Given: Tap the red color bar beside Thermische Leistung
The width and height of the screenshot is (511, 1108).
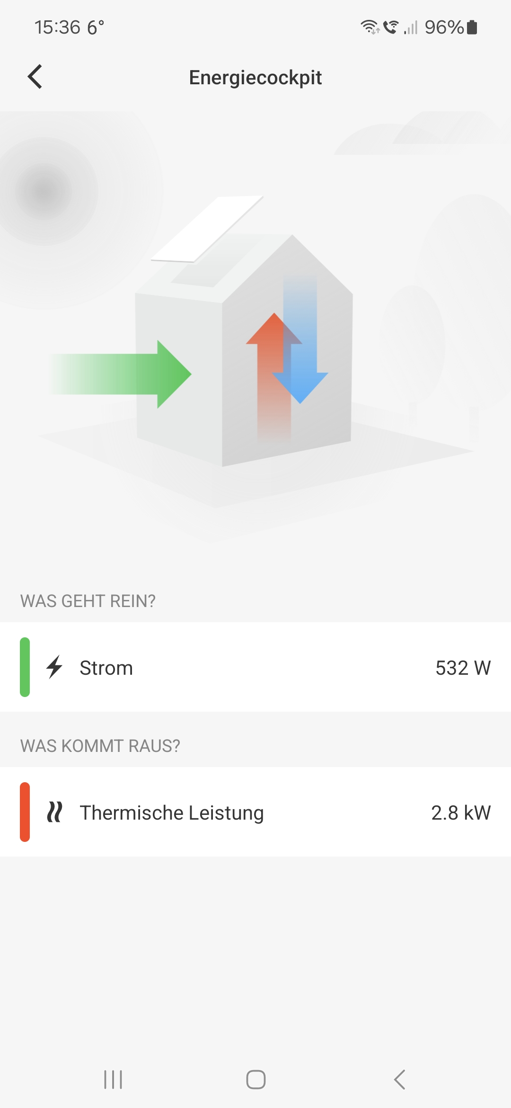Looking at the screenshot, I should pos(25,812).
